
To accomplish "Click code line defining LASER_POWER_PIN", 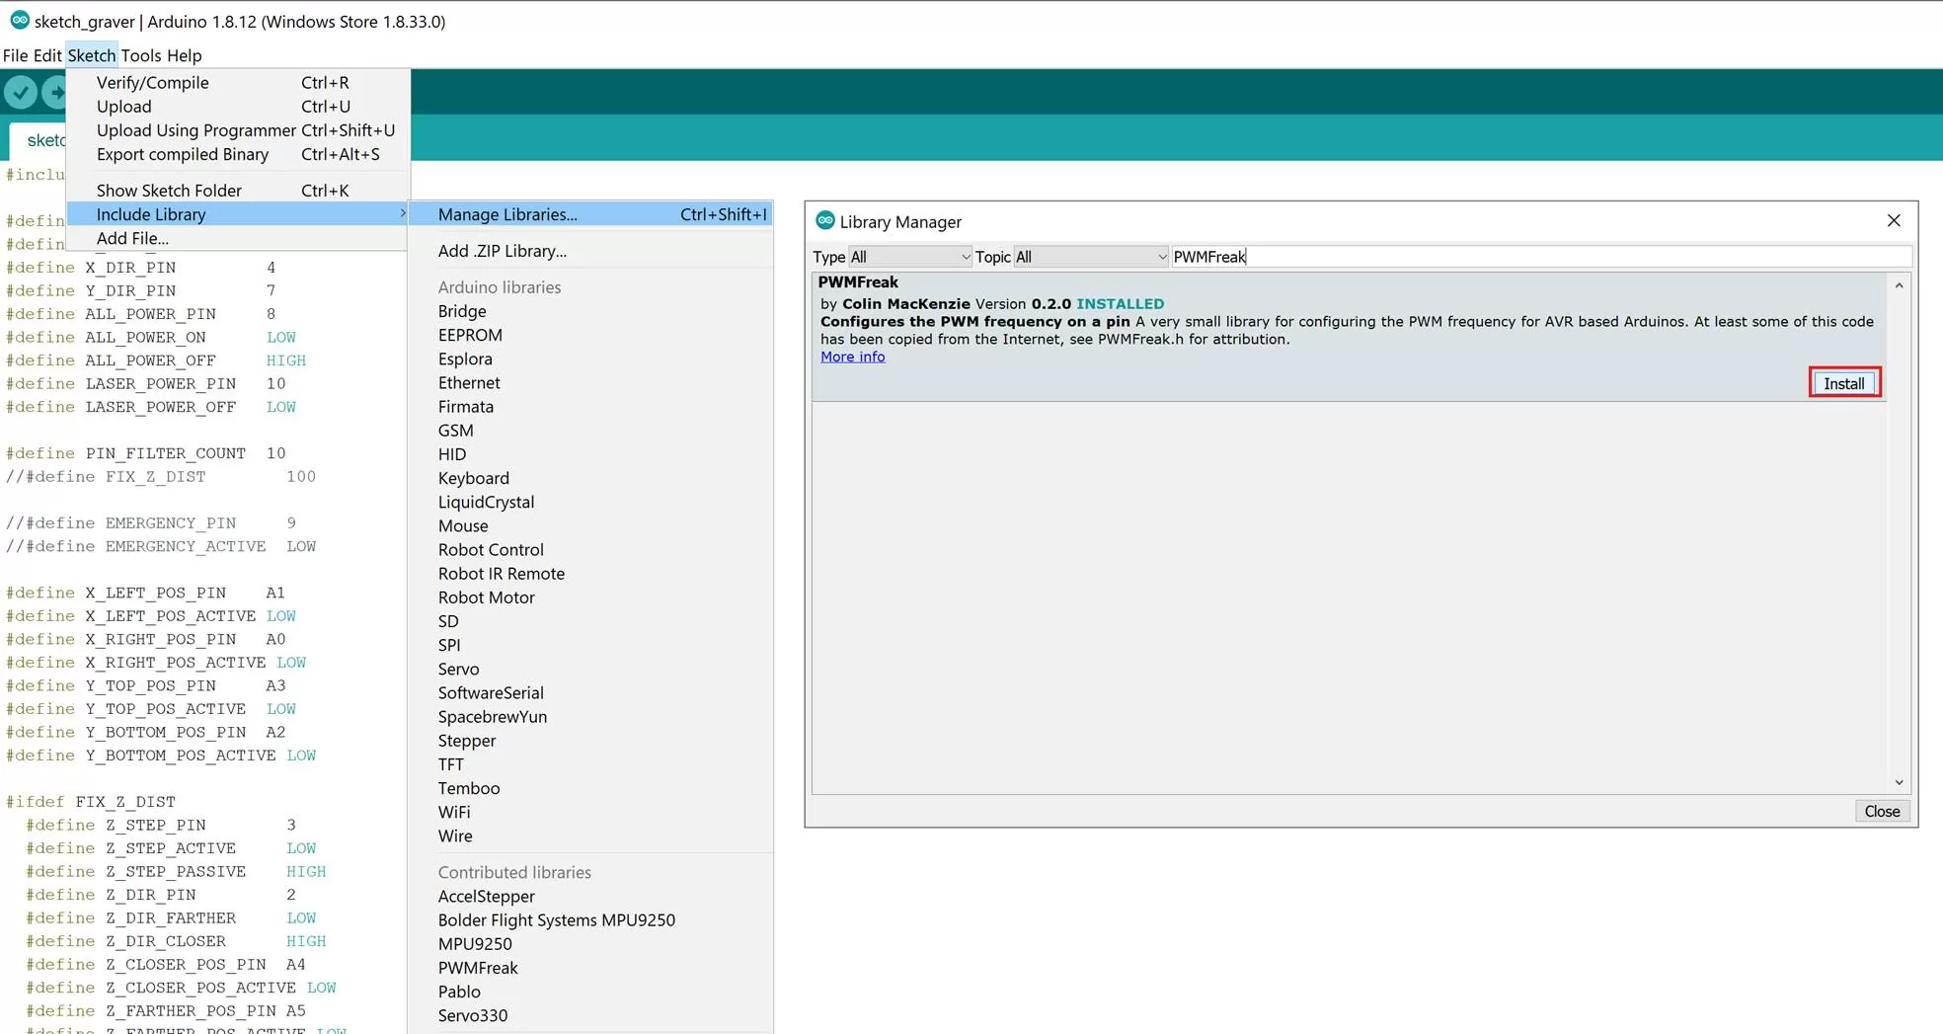I will [146, 383].
